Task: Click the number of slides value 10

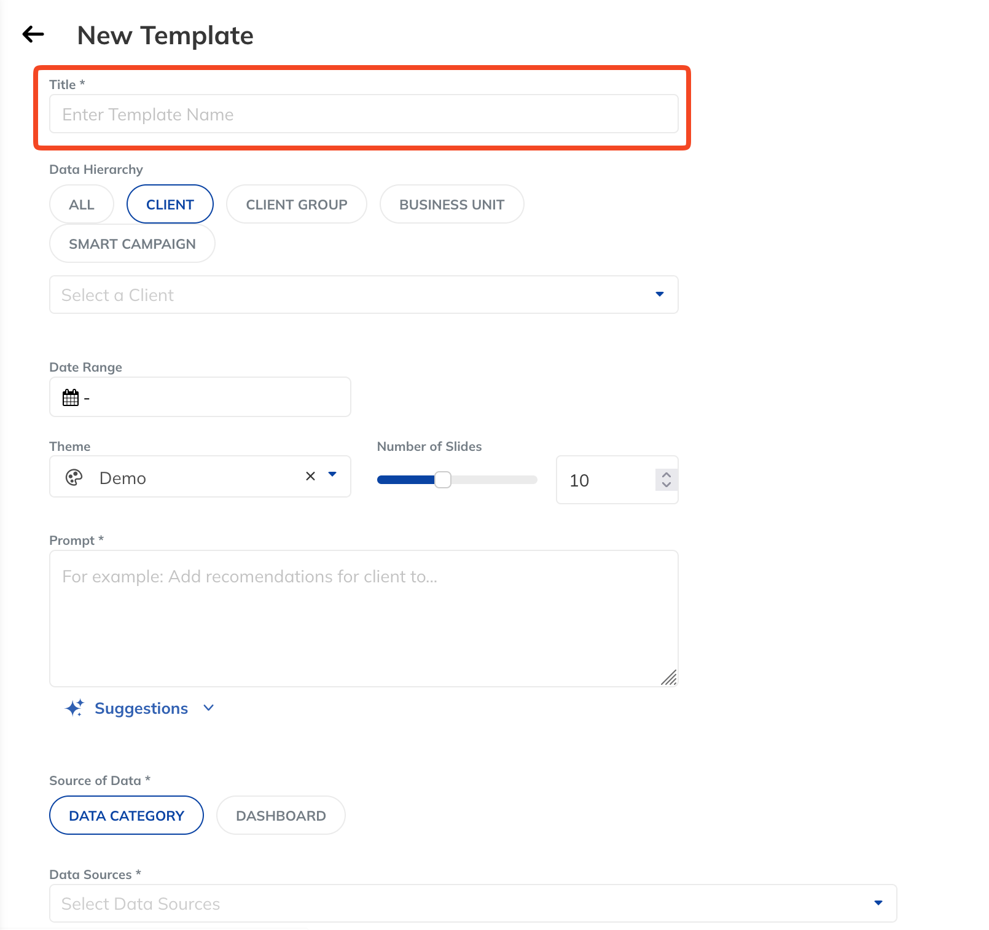Action: coord(579,480)
